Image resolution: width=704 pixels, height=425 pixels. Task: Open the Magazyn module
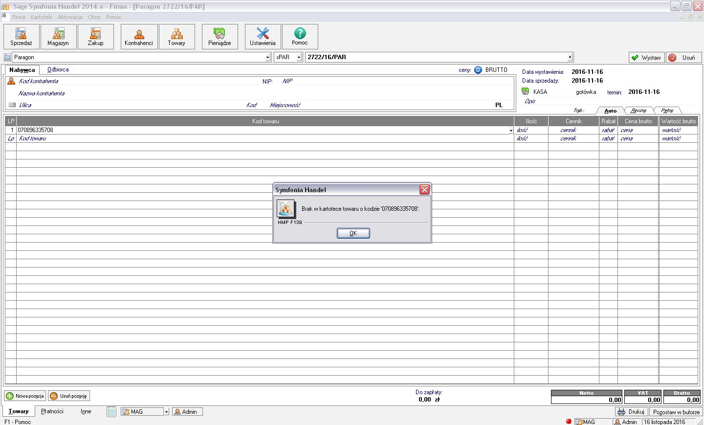point(59,37)
